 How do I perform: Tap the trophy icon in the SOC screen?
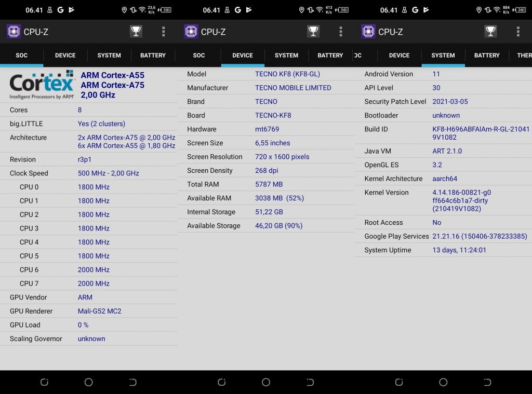click(x=136, y=32)
